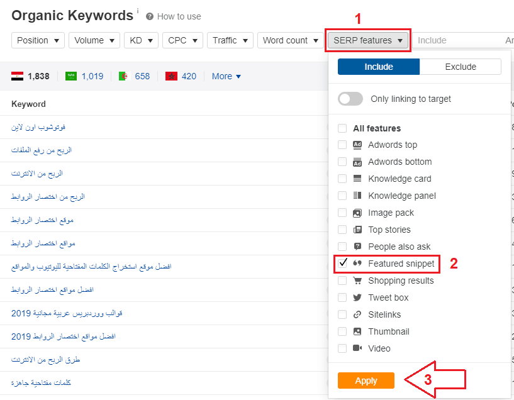
Task: Click the Adwords bottom feature icon
Action: pos(357,162)
